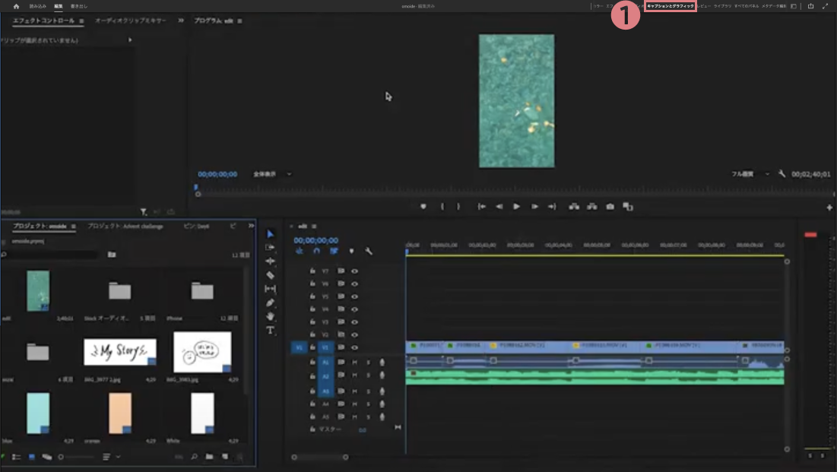
Task: Open Effect Controls panel menu
Action: pos(81,21)
